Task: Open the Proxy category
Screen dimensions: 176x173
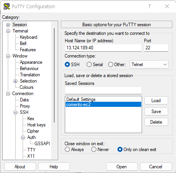Action: click(25, 106)
